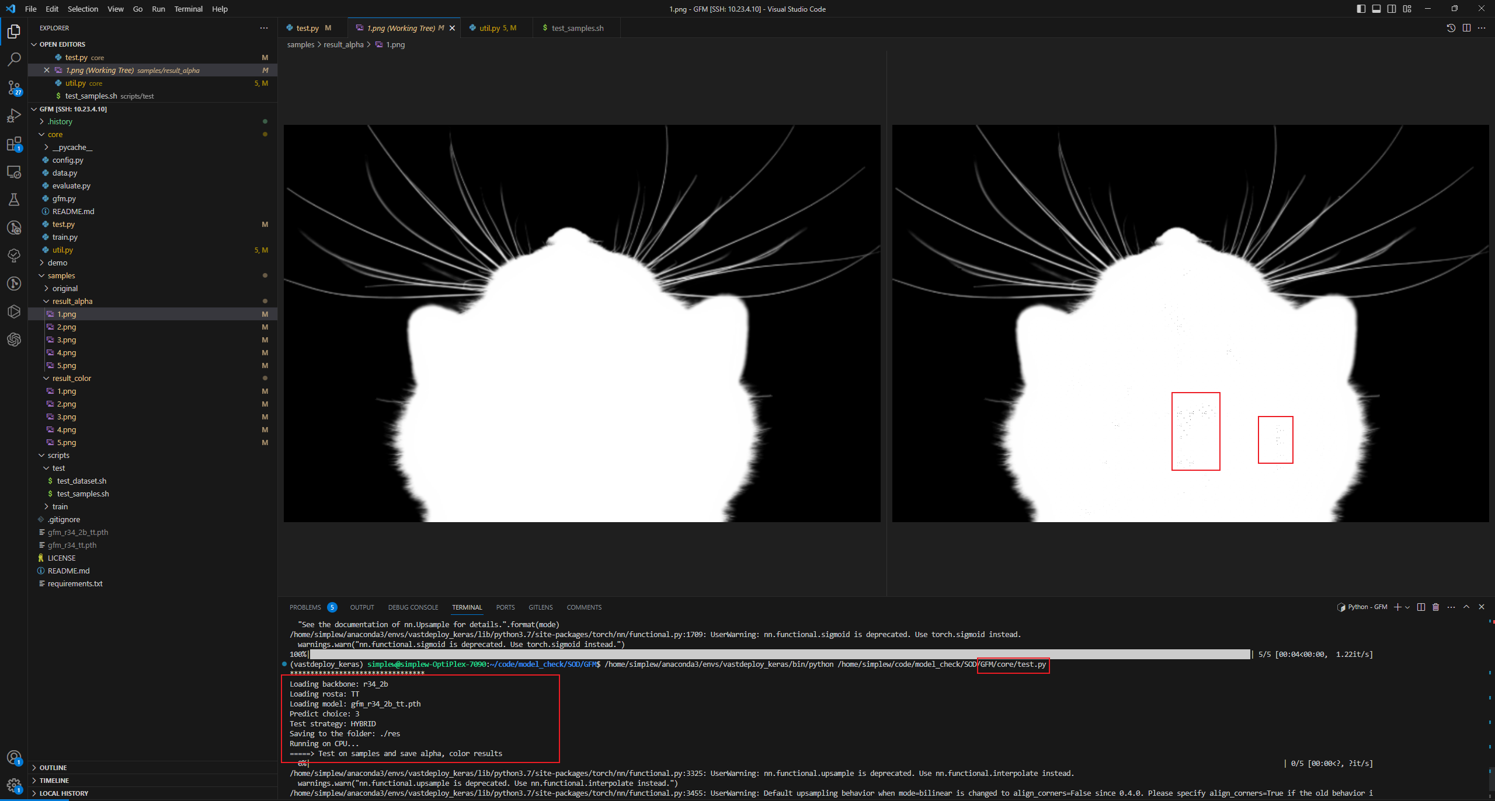Kill terminal with trash icon
Image resolution: width=1495 pixels, height=801 pixels.
click(x=1436, y=607)
